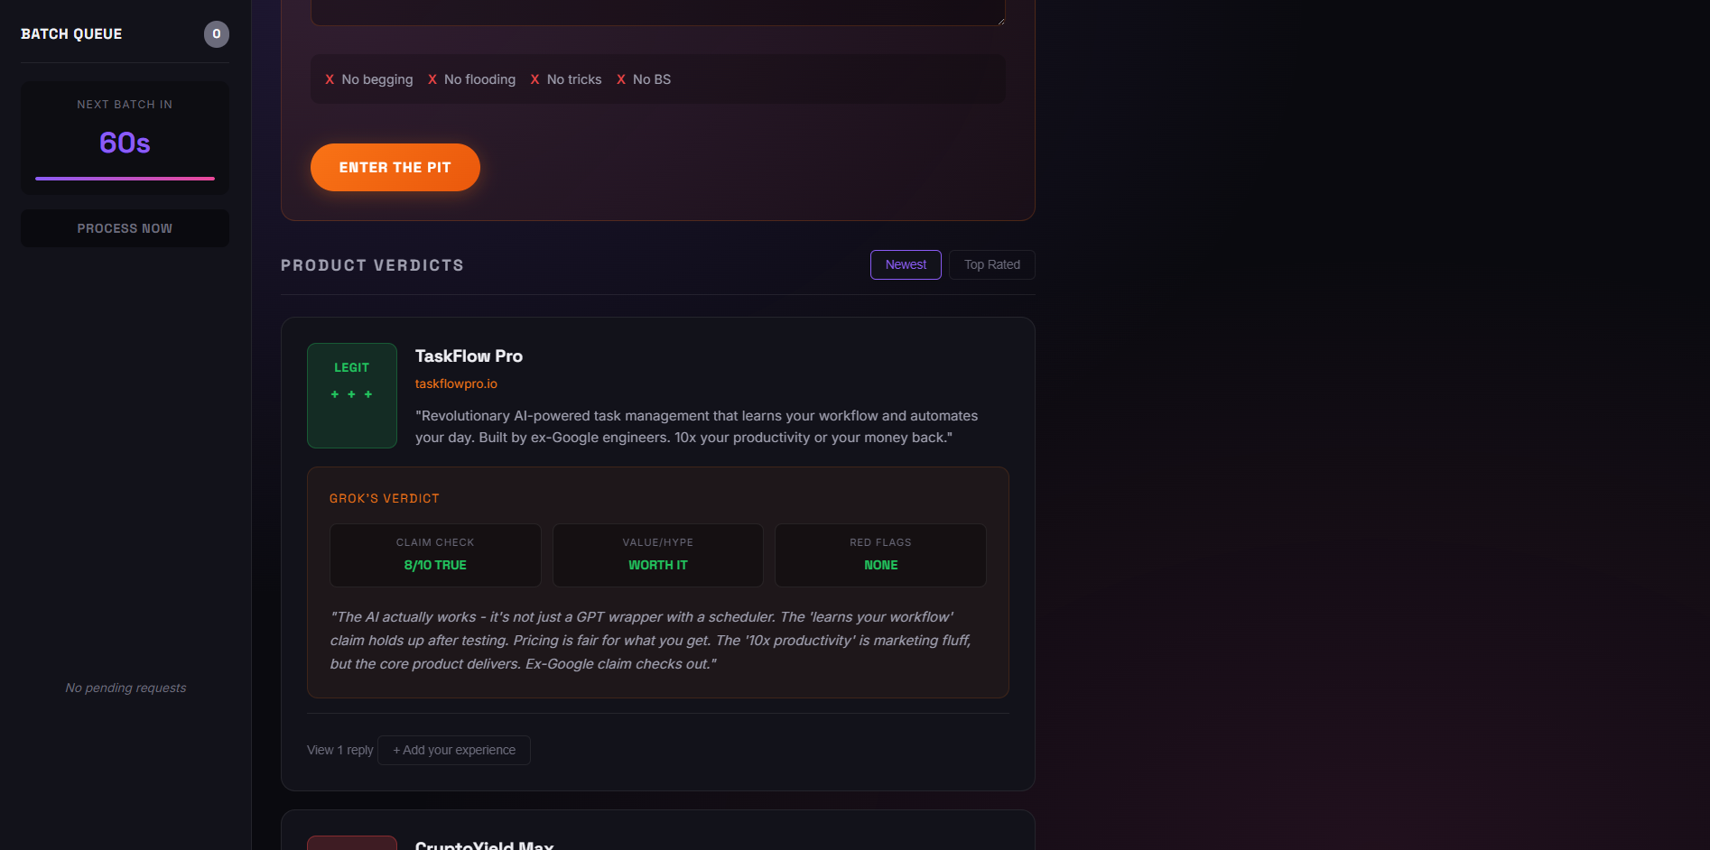Click the green plus icons under LEGIT

click(x=351, y=394)
